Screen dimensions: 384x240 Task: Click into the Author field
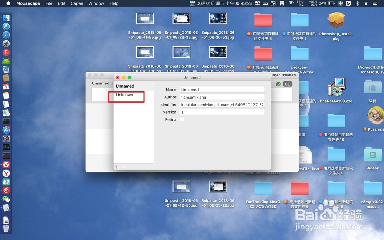tap(222, 97)
